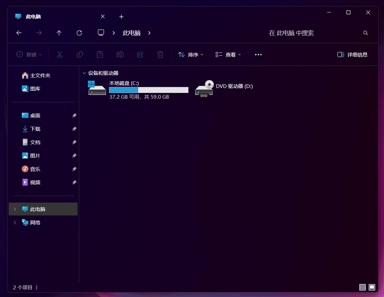
Task: Toggle the 详细信息 details pane
Action: click(352, 55)
